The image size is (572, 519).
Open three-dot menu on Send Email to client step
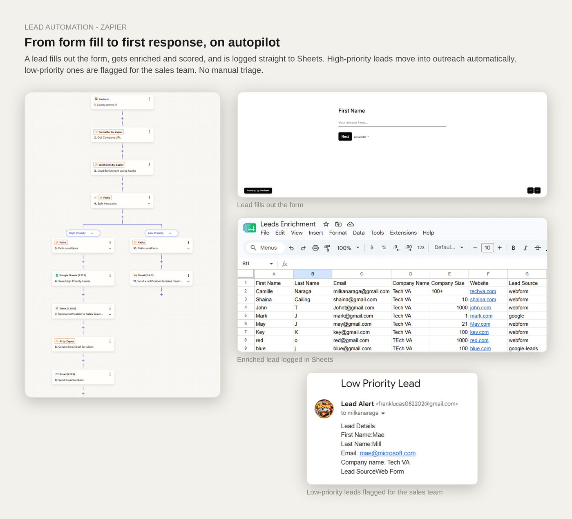(110, 374)
